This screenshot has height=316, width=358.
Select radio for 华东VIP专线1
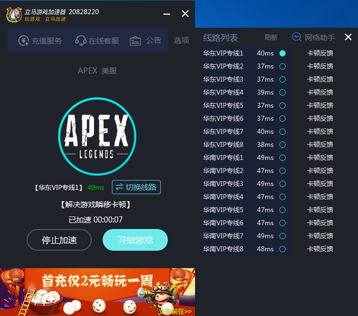tap(282, 53)
